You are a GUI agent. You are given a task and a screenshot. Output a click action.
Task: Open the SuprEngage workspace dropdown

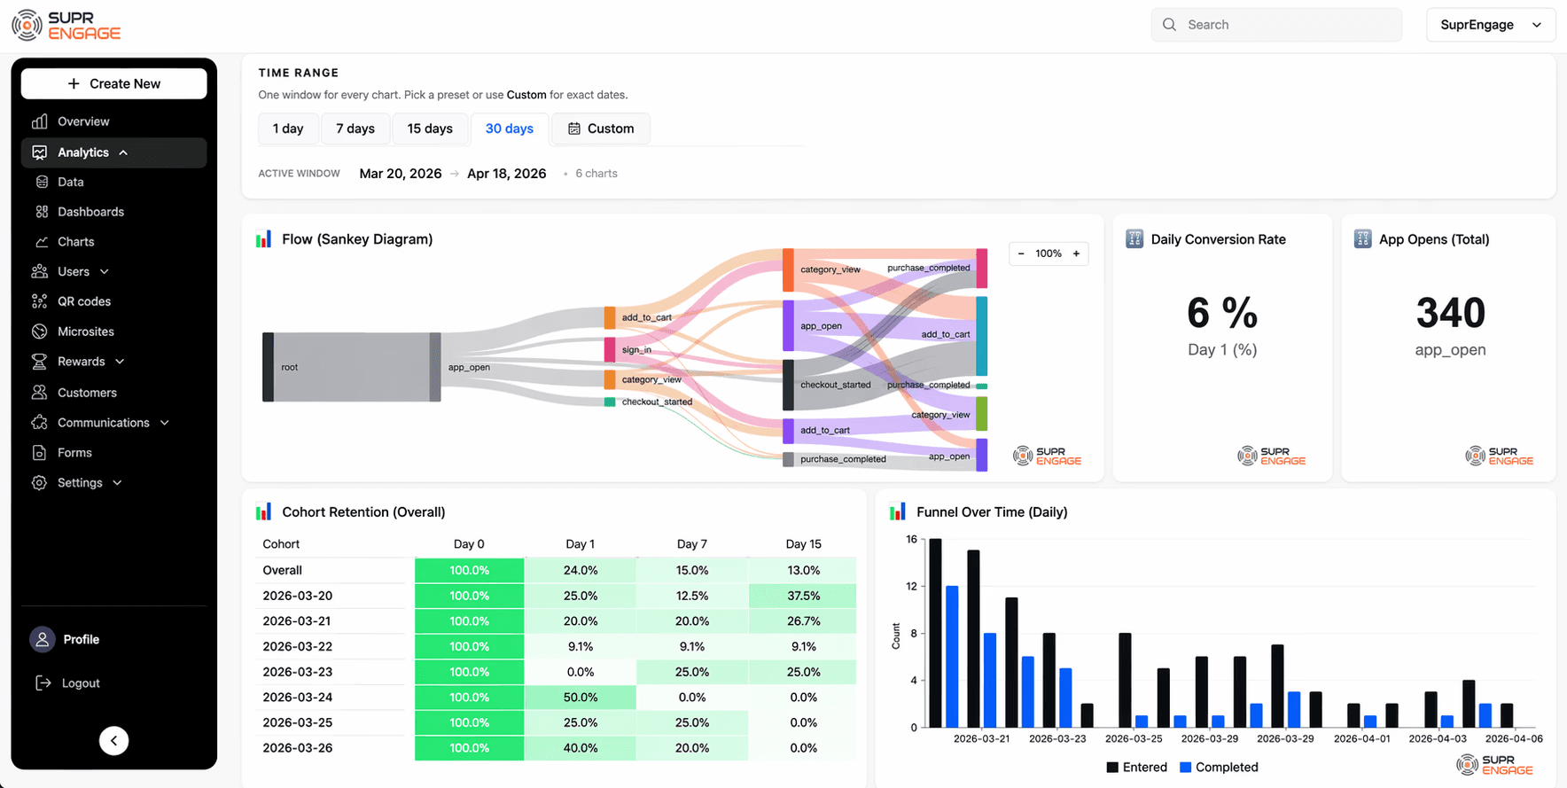tap(1491, 25)
